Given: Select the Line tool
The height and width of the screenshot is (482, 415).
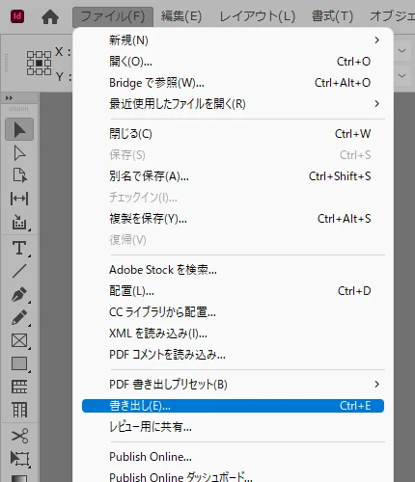Looking at the screenshot, I should 19,271.
